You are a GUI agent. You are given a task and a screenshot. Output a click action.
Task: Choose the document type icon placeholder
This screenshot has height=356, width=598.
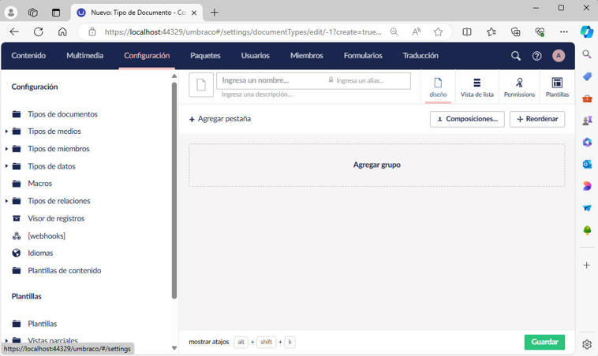[201, 85]
